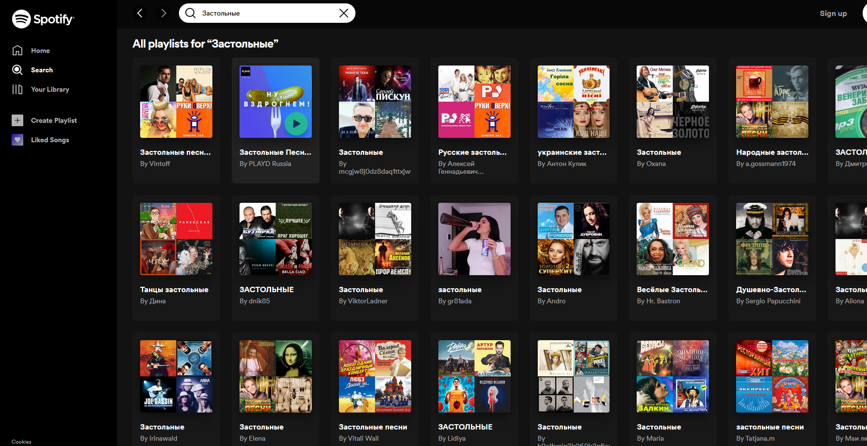The image size is (867, 446).
Task: Click the Застольные Песни title by PLAYD Russia
Action: click(275, 152)
